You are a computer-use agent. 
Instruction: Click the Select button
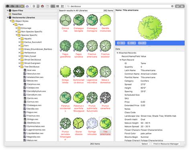point(145,144)
